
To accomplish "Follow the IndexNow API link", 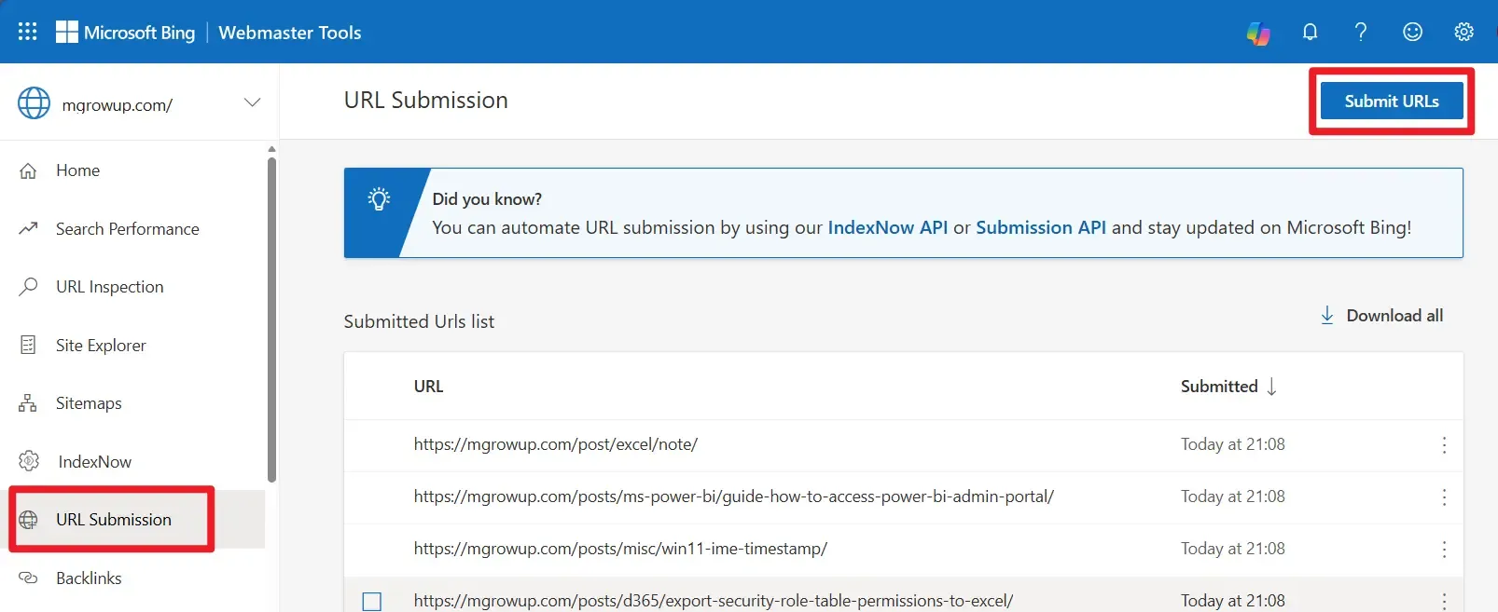I will [887, 227].
